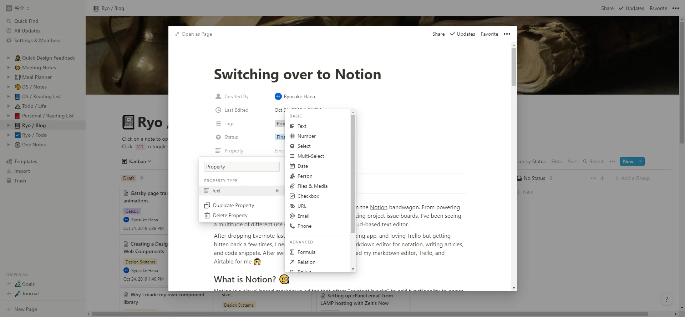The width and height of the screenshot is (685, 317).
Task: Expand the Meeting Notes page
Action: click(x=9, y=67)
